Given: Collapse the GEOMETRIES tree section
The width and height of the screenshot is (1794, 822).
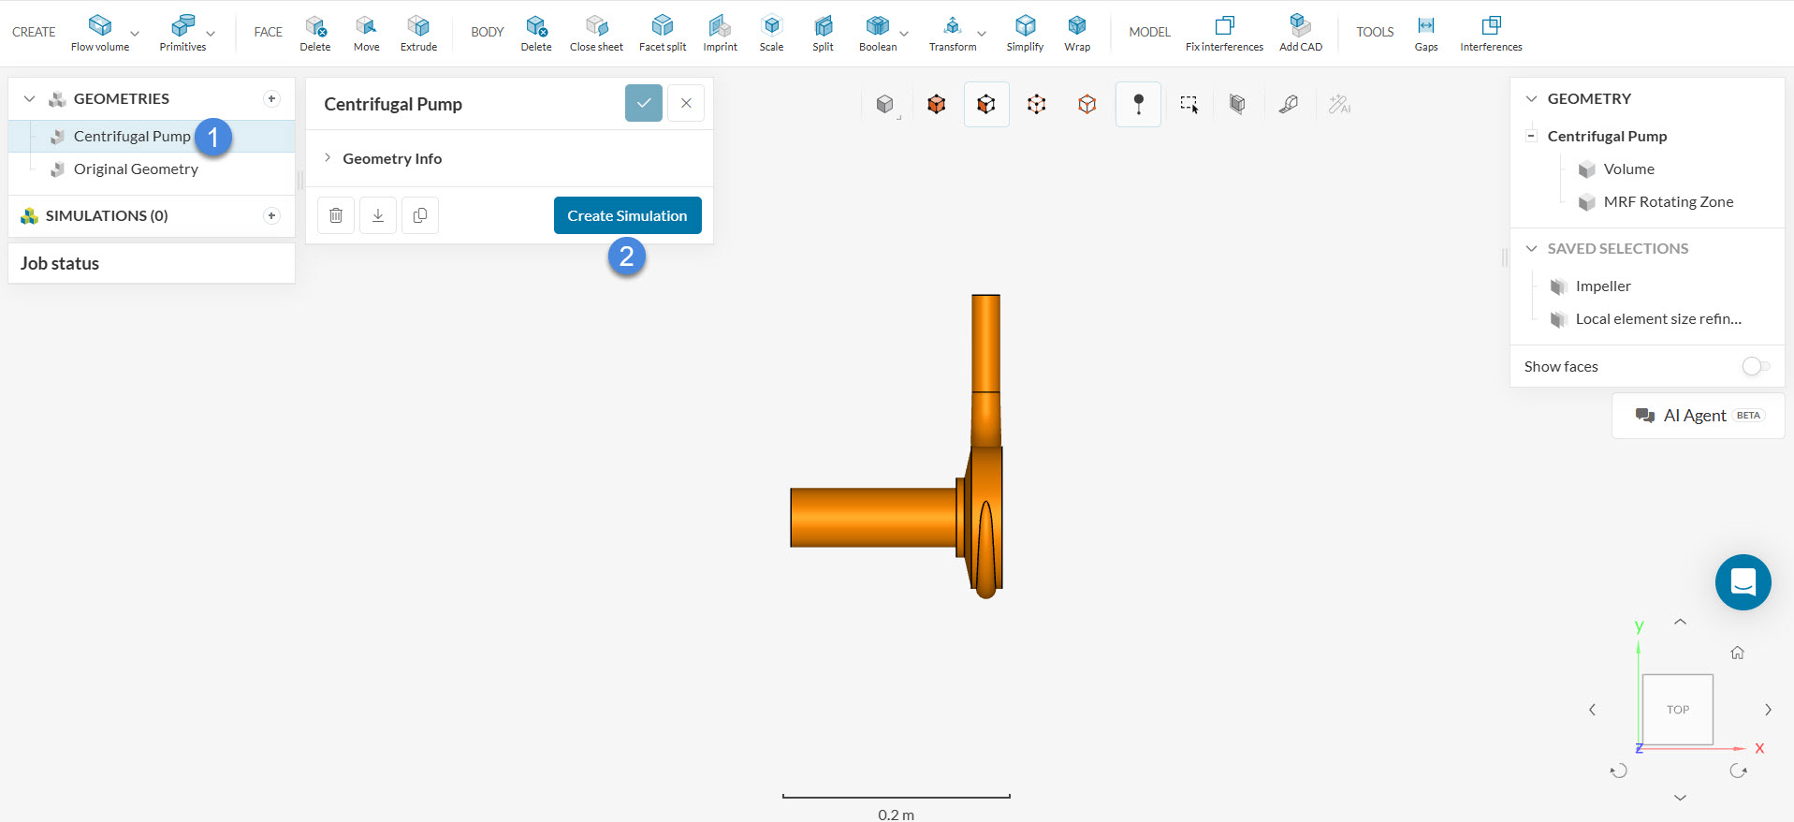Looking at the screenshot, I should tap(29, 98).
